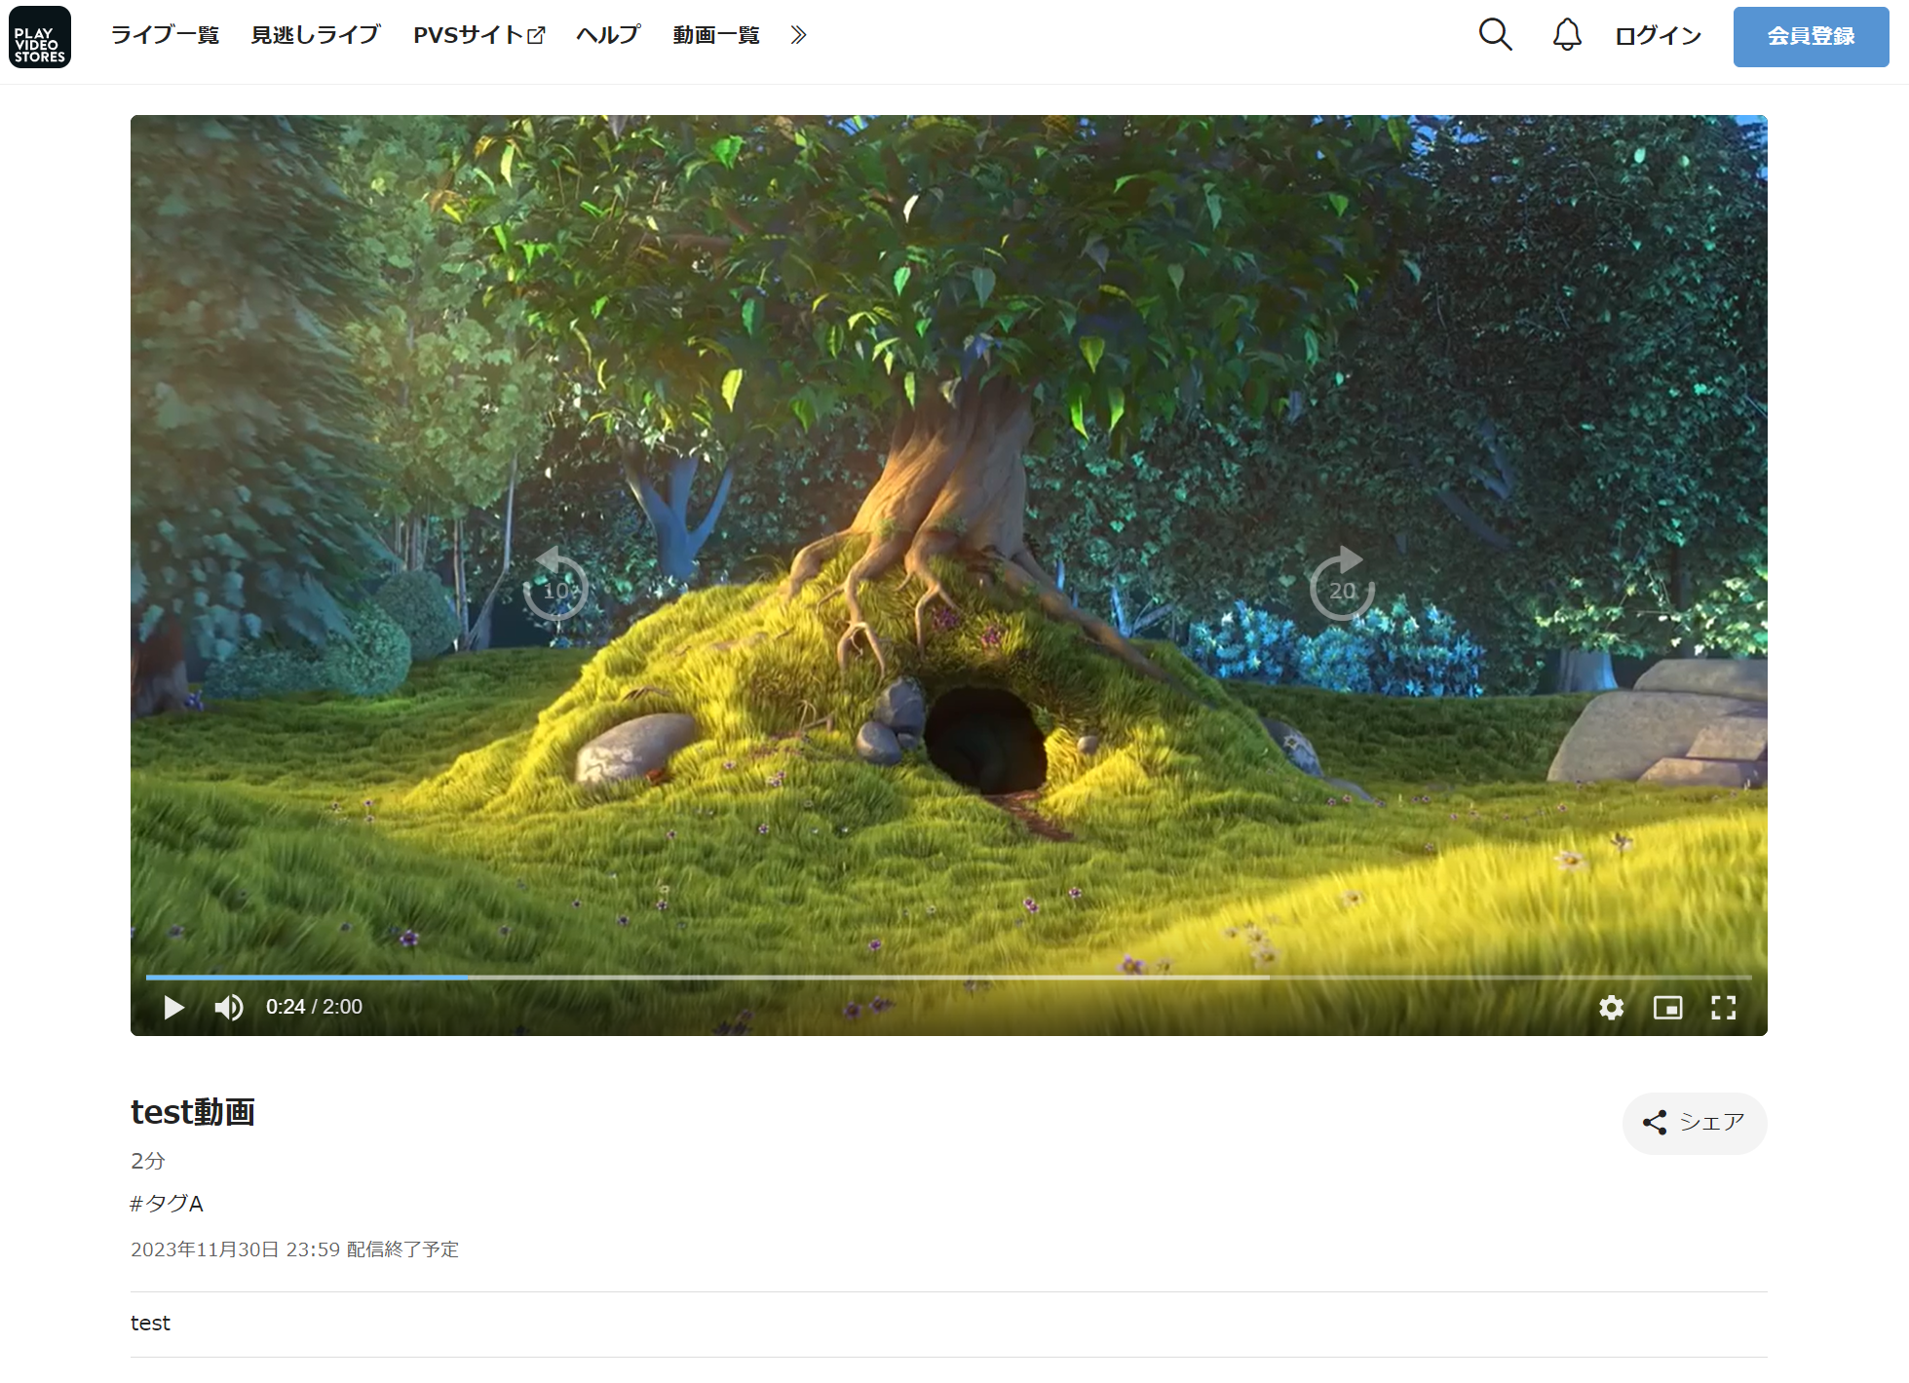Skip forward 20 seconds icon on video
Viewport: 1909px width, 1383px height.
(x=1342, y=585)
